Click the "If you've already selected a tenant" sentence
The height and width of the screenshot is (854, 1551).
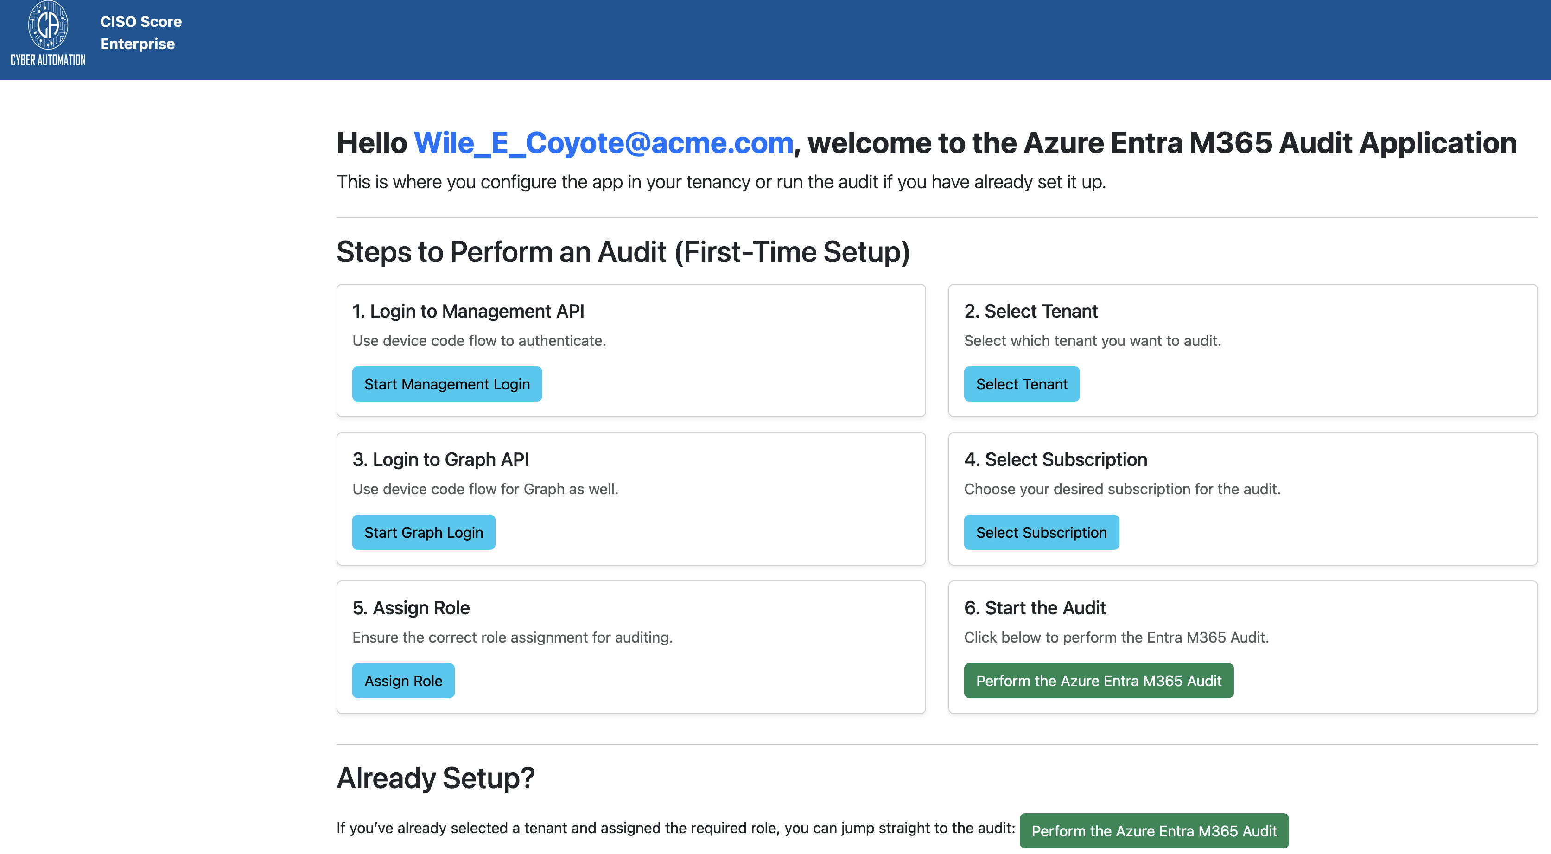675,828
